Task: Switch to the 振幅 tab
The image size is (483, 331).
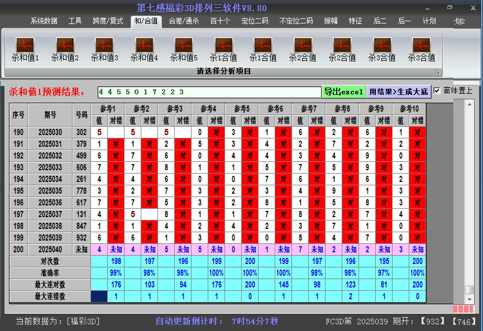Action: 331,21
